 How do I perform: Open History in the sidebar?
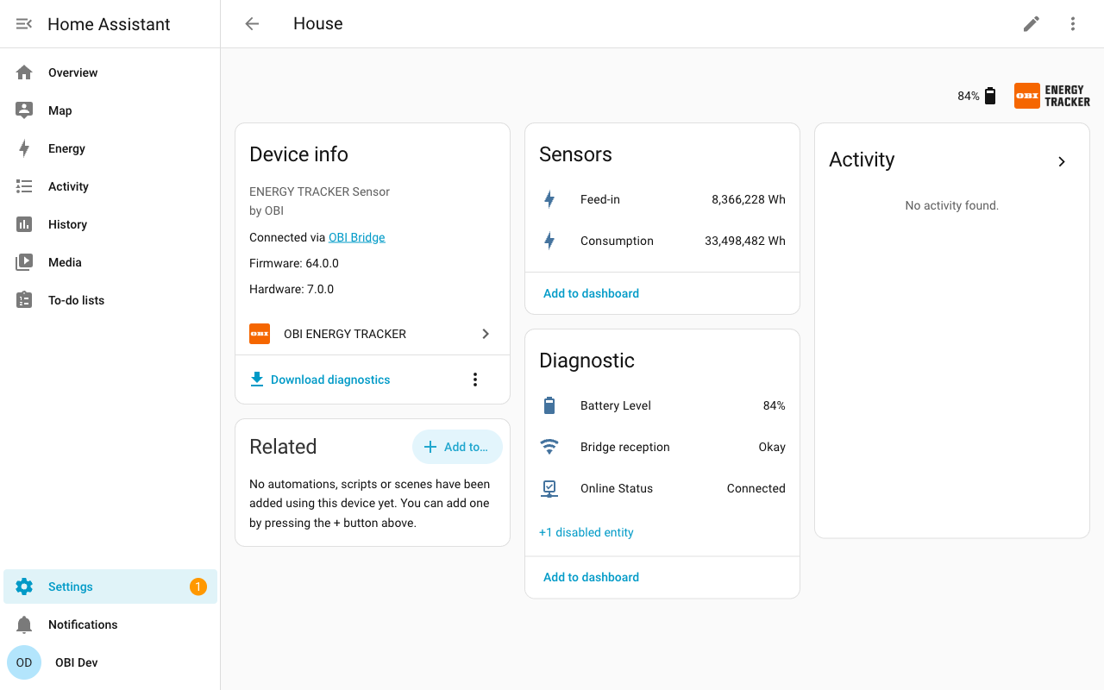110,224
